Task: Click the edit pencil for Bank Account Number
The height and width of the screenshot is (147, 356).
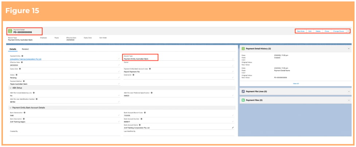Action: tap(233, 122)
